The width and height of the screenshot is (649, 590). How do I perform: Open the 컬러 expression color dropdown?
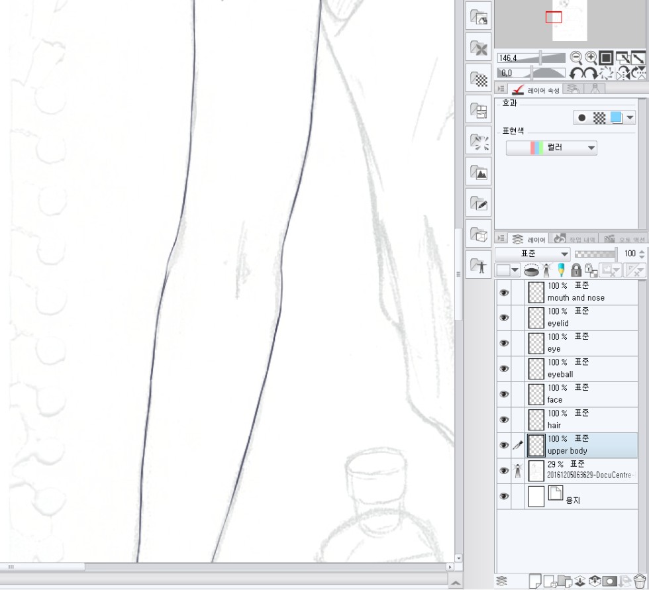pyautogui.click(x=551, y=148)
